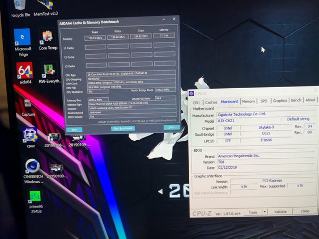Open Core Temp desktop shortcut
The width and height of the screenshot is (319, 239).
(x=48, y=40)
